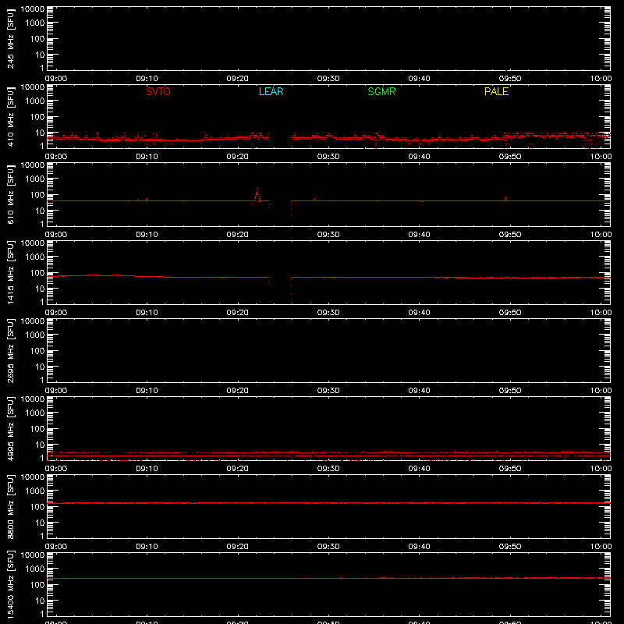Click the flat red trace in 8800 MHz plot
The height and width of the screenshot is (624, 624).
(x=328, y=503)
